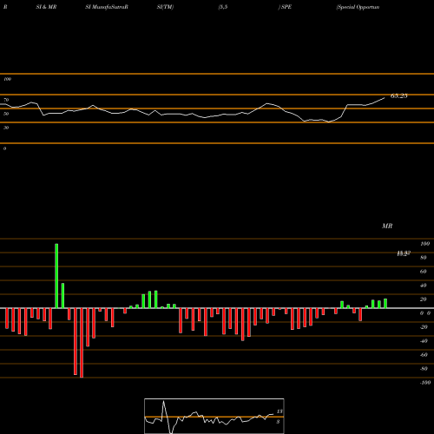Select the 65.25 RSI value label
Viewport: 434px width, 434px height.
[399, 95]
